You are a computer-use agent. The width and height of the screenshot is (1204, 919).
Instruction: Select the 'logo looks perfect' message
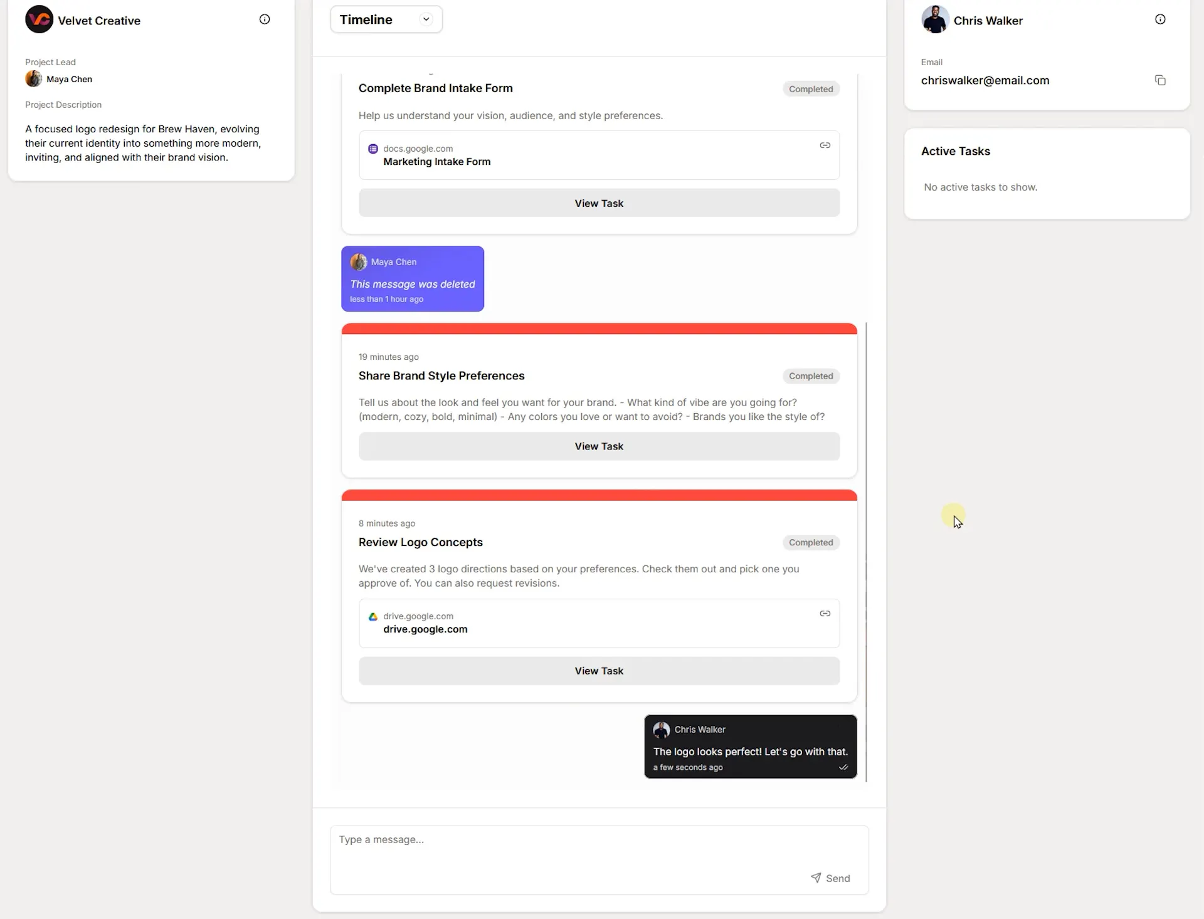(x=751, y=747)
